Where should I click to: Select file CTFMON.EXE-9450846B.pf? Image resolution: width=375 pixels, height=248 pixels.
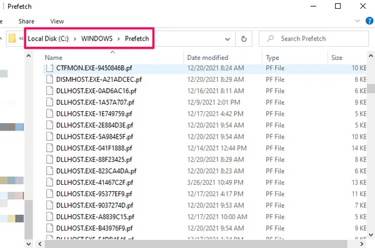click(205, 68)
